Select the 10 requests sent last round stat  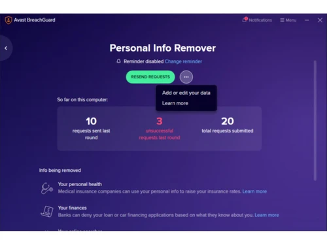[91, 128]
